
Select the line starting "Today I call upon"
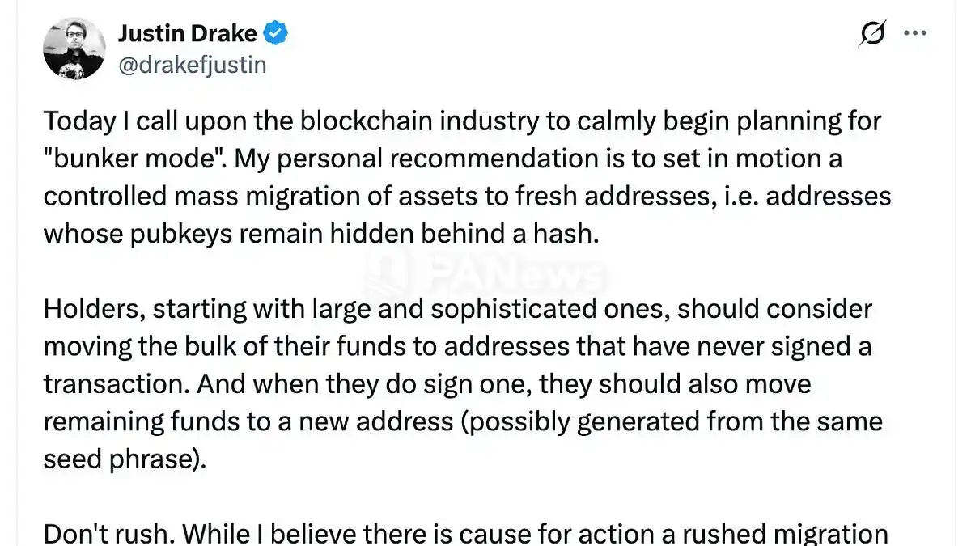pos(462,121)
